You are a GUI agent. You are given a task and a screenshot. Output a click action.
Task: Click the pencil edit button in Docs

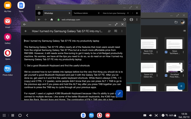click(x=119, y=93)
